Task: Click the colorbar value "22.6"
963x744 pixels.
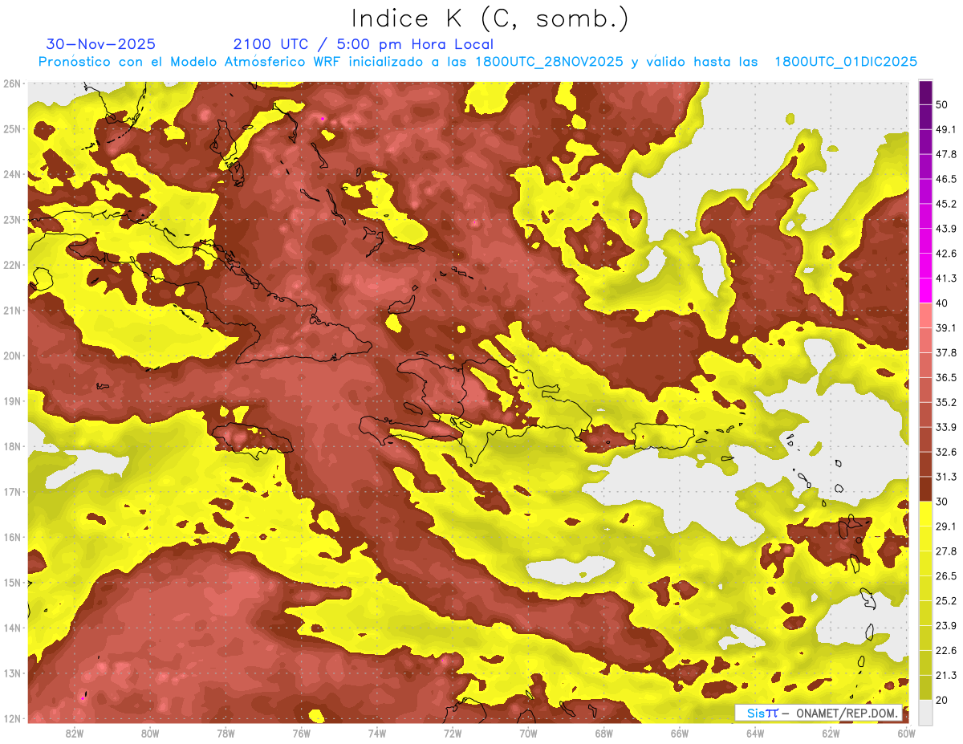Action: pyautogui.click(x=945, y=651)
